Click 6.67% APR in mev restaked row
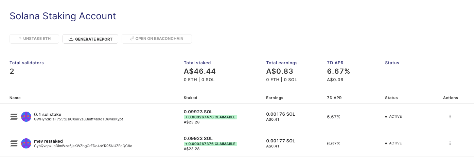The height and width of the screenshot is (162, 474). 334,143
